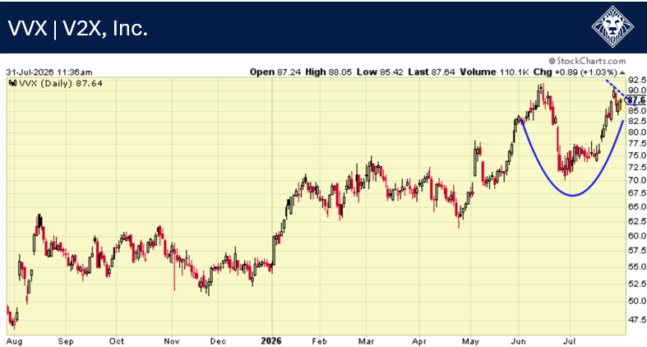Viewport: 647px width, 347px height.
Task: Click the VVX | V2X, Inc. title
Action: [78, 29]
